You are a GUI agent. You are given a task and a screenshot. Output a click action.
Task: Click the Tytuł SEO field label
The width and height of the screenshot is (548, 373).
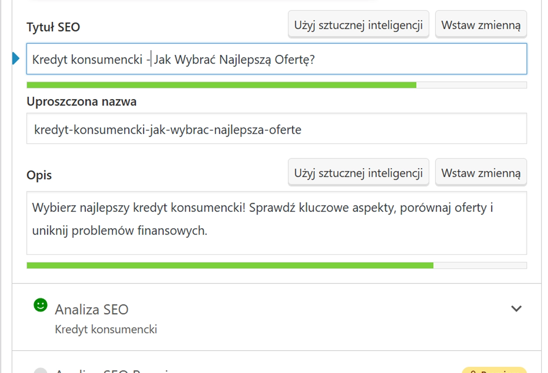click(x=53, y=27)
